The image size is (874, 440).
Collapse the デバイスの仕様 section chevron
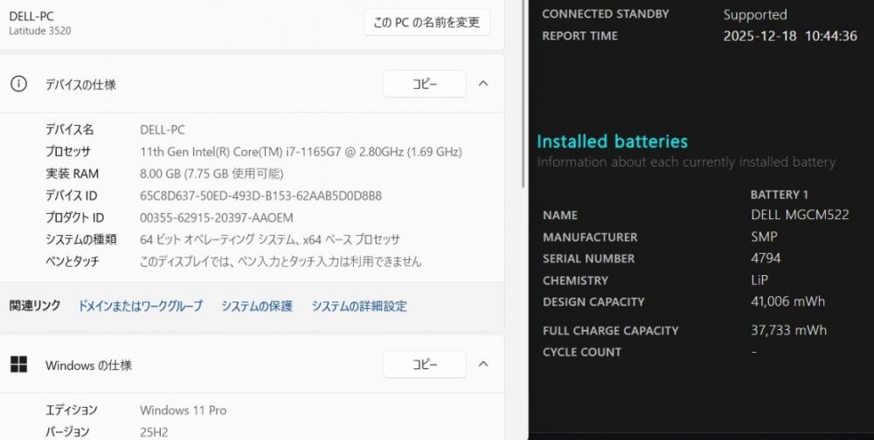tap(483, 84)
